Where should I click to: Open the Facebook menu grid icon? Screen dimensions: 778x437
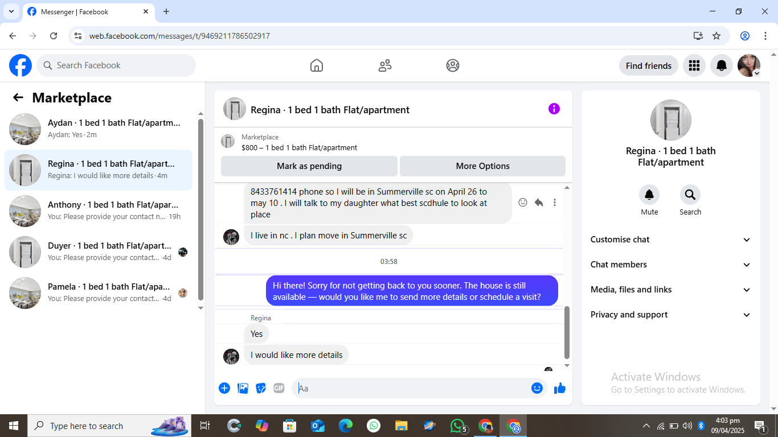tap(694, 65)
